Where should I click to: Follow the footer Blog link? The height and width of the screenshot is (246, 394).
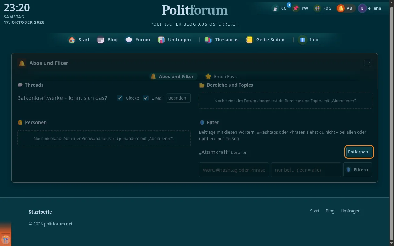pos(330,211)
